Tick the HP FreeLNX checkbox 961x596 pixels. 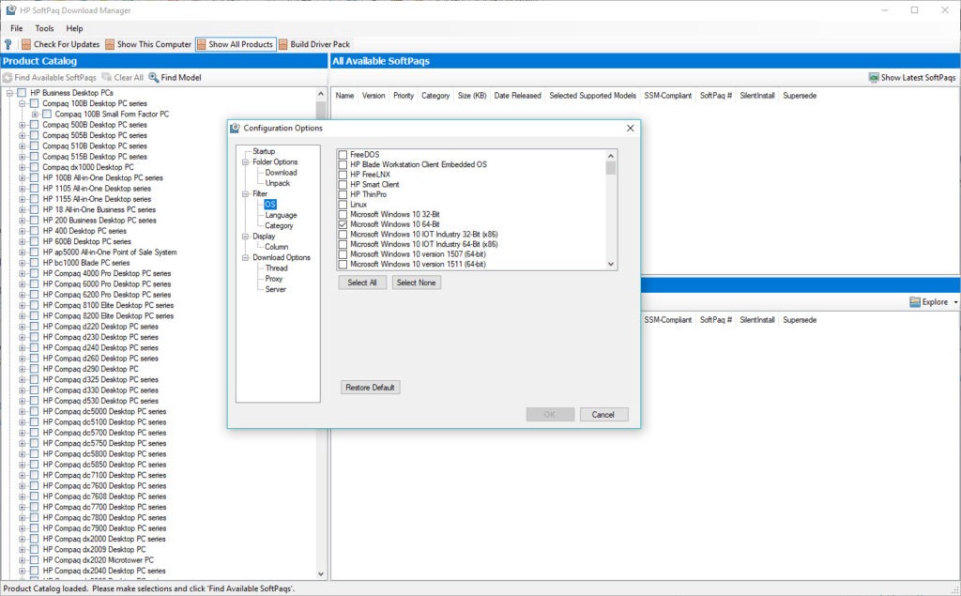tap(343, 175)
